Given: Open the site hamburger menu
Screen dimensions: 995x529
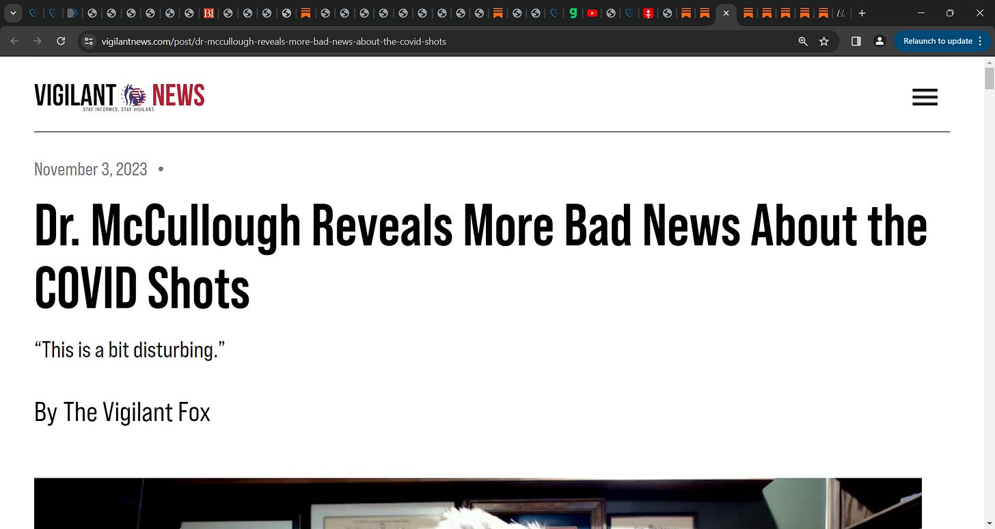Looking at the screenshot, I should pyautogui.click(x=925, y=97).
